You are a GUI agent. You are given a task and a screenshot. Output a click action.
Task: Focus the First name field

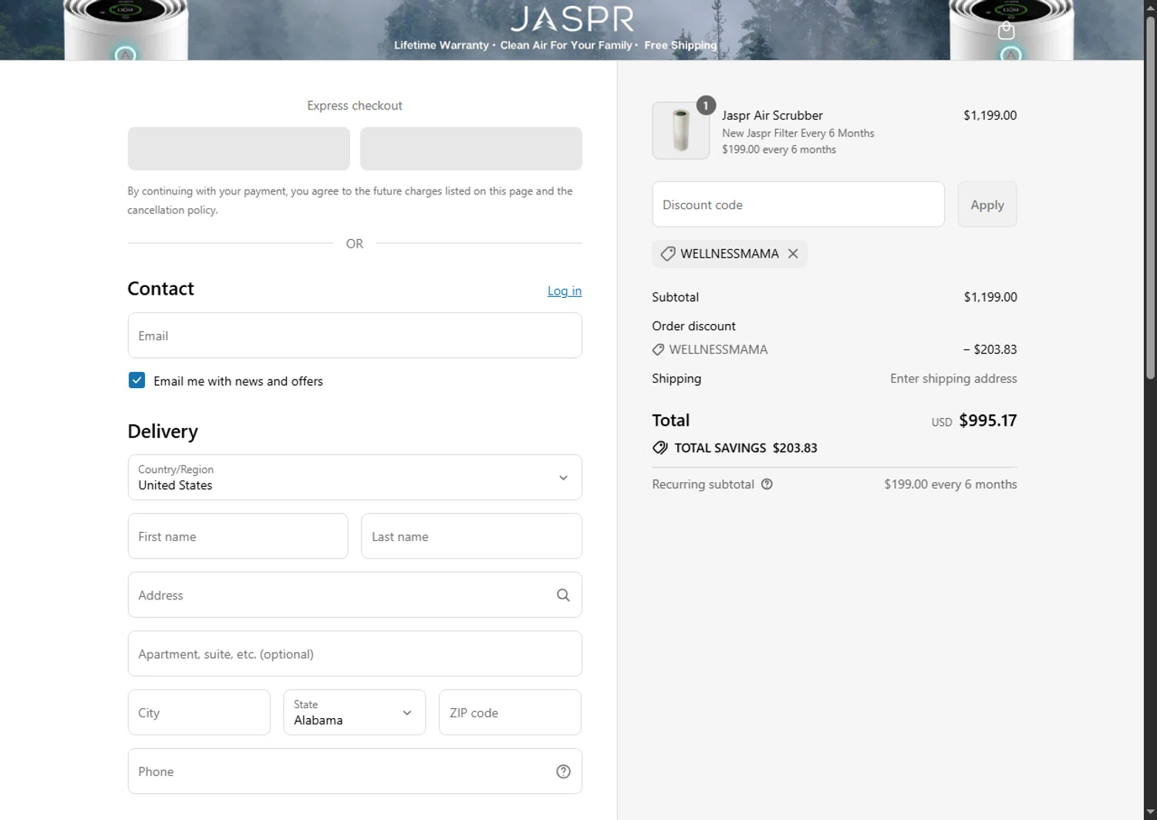(238, 536)
